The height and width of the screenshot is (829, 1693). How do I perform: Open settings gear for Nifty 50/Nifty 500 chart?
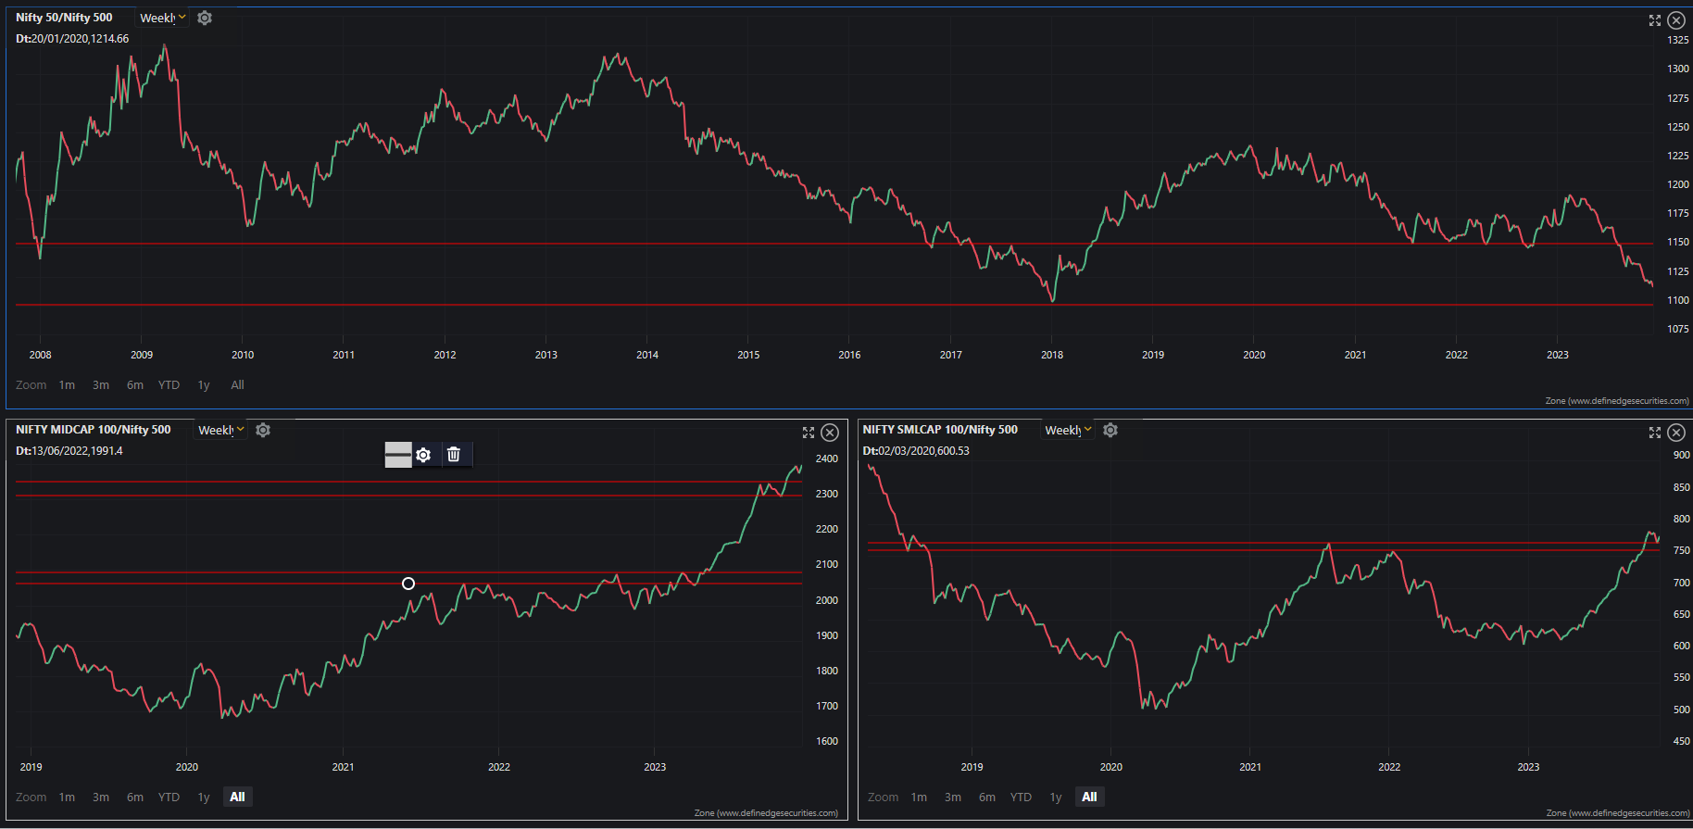tap(205, 18)
